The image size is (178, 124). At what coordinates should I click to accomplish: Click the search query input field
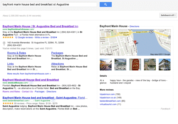[x=49, y=4]
